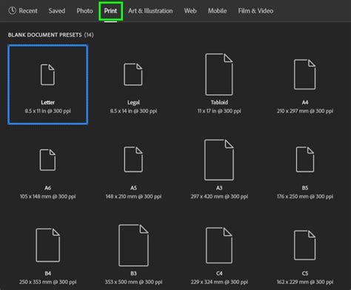The image size is (351, 290).
Task: Click the '176 x 250 mm @ 300 ppi' text
Action: coord(305,197)
